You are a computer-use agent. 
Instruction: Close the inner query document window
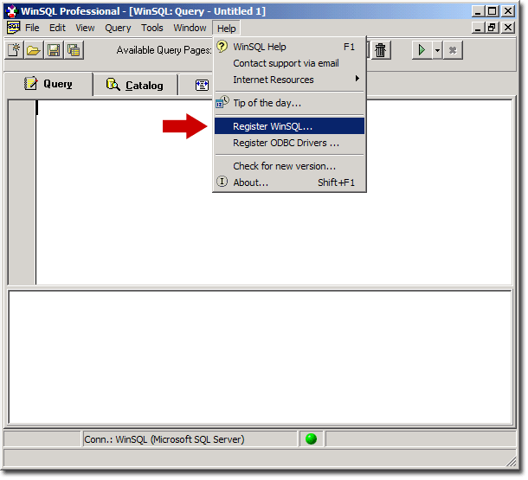pyautogui.click(x=510, y=28)
